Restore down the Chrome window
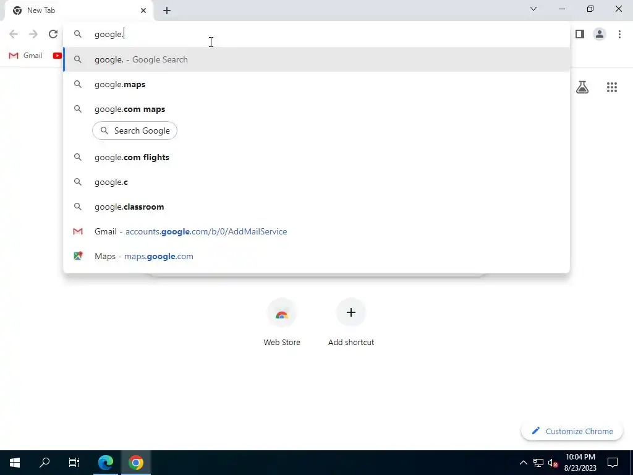The image size is (633, 475). click(590, 9)
